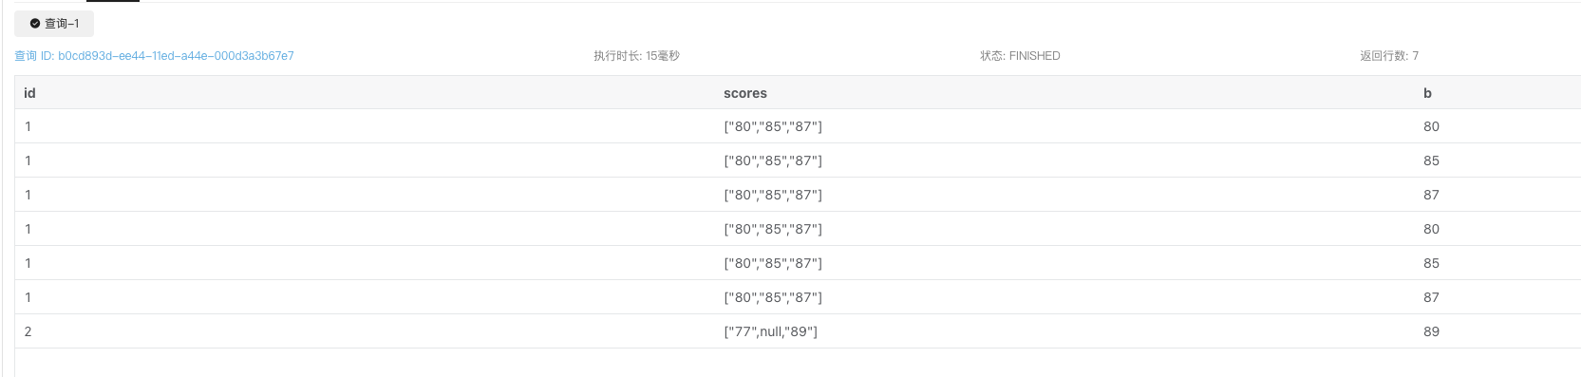Viewport: 1581px width, 377px height.
Task: Click b value 80 in first row
Action: point(1431,126)
